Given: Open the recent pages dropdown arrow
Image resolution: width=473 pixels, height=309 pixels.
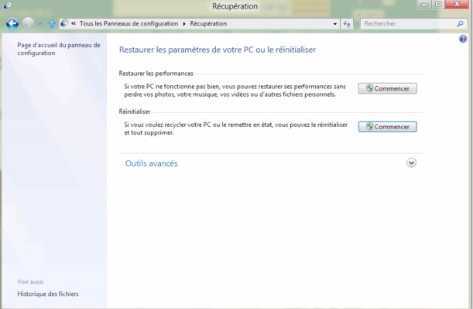Looking at the screenshot, I should click(x=40, y=23).
